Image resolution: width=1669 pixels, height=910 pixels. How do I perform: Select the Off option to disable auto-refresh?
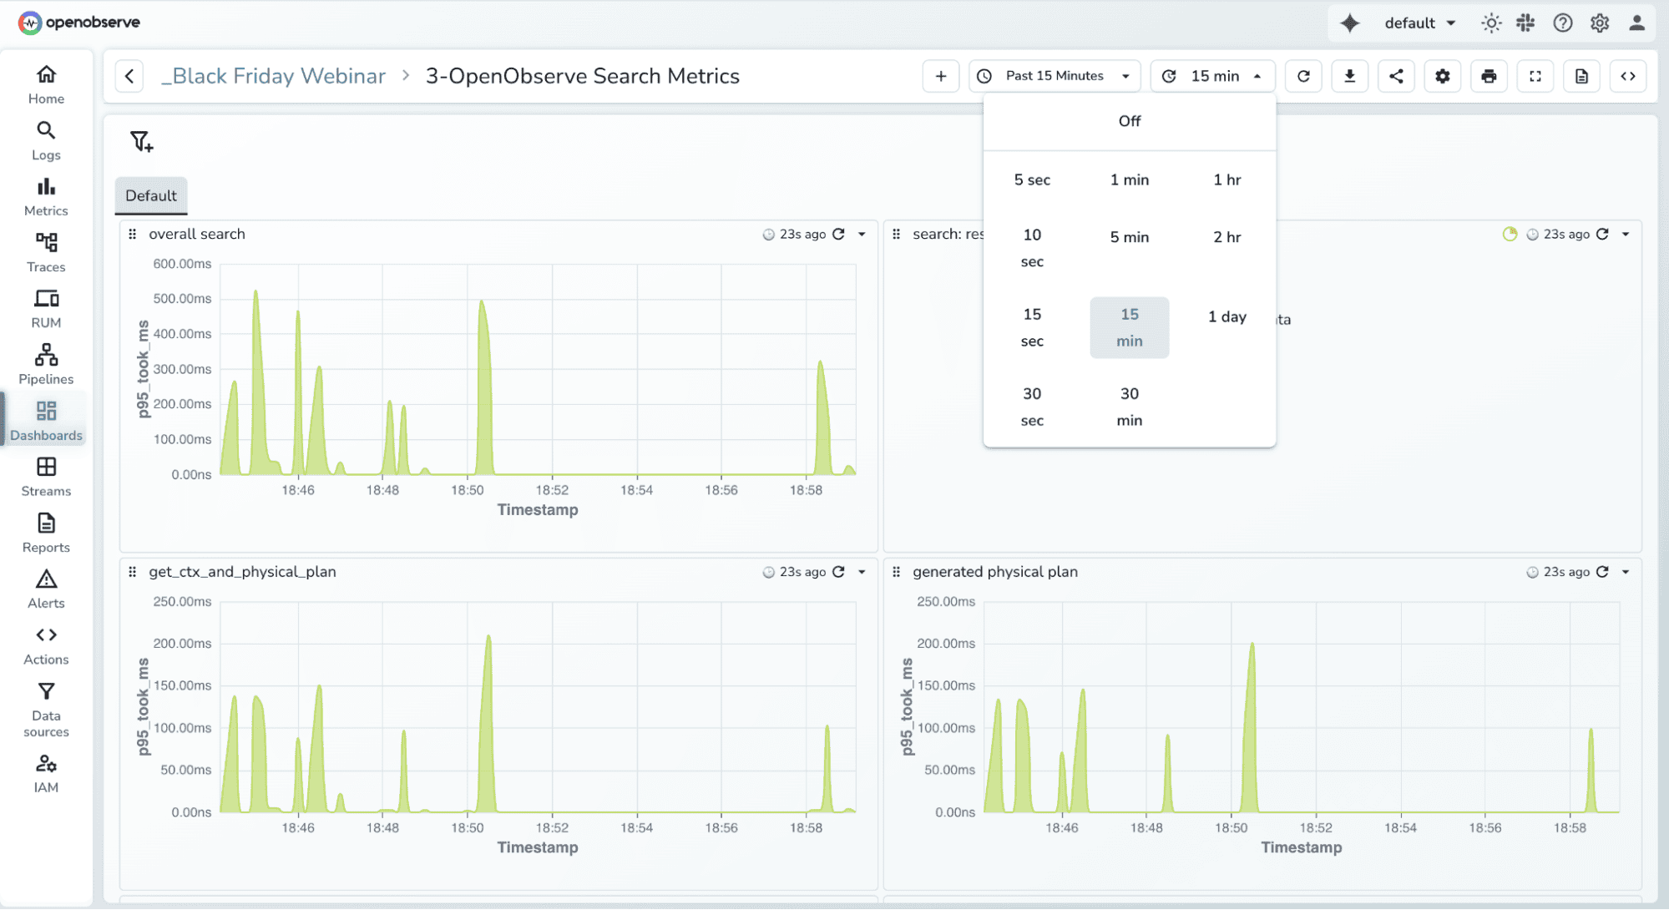1129,121
